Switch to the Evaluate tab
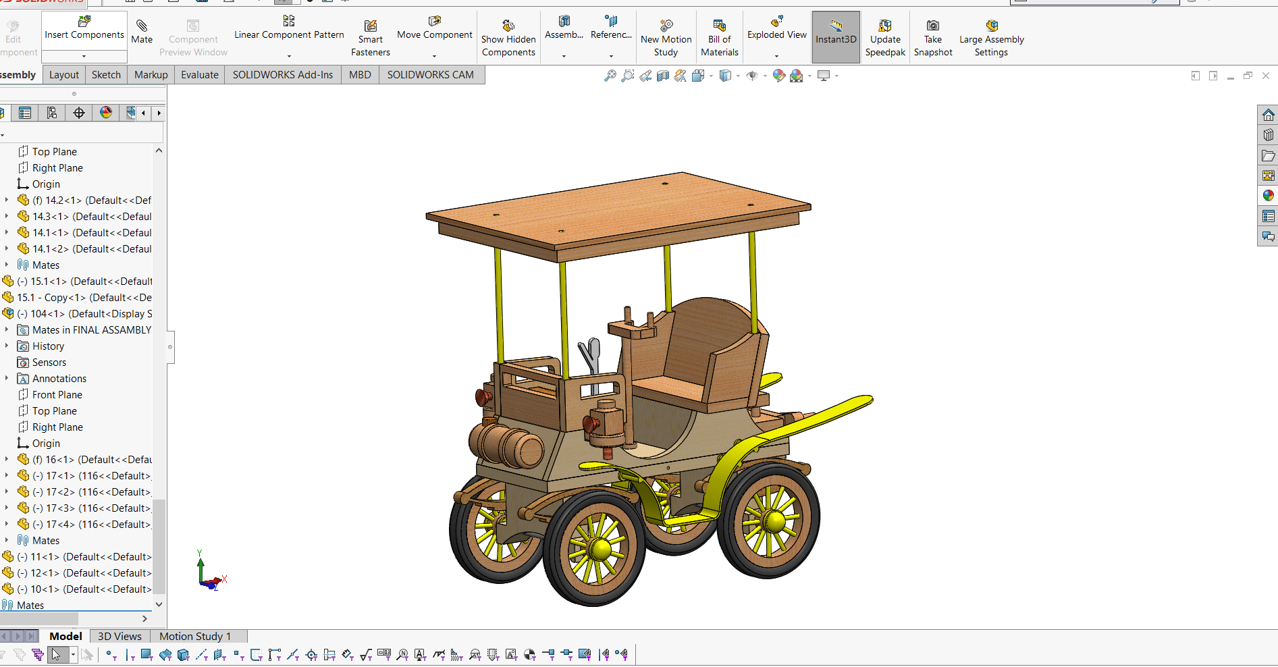Screen dimensions: 1278x667 [199, 75]
